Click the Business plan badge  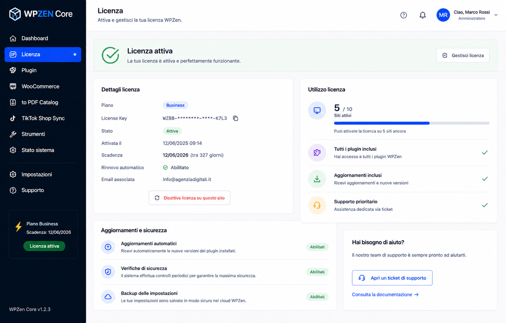coord(175,105)
